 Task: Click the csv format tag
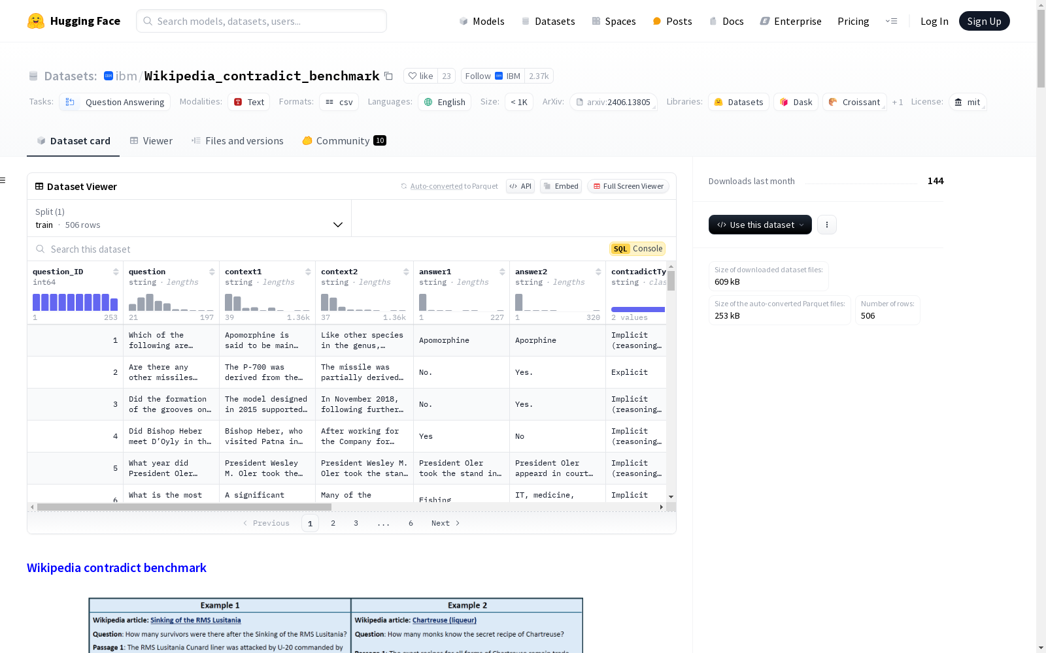(x=339, y=102)
